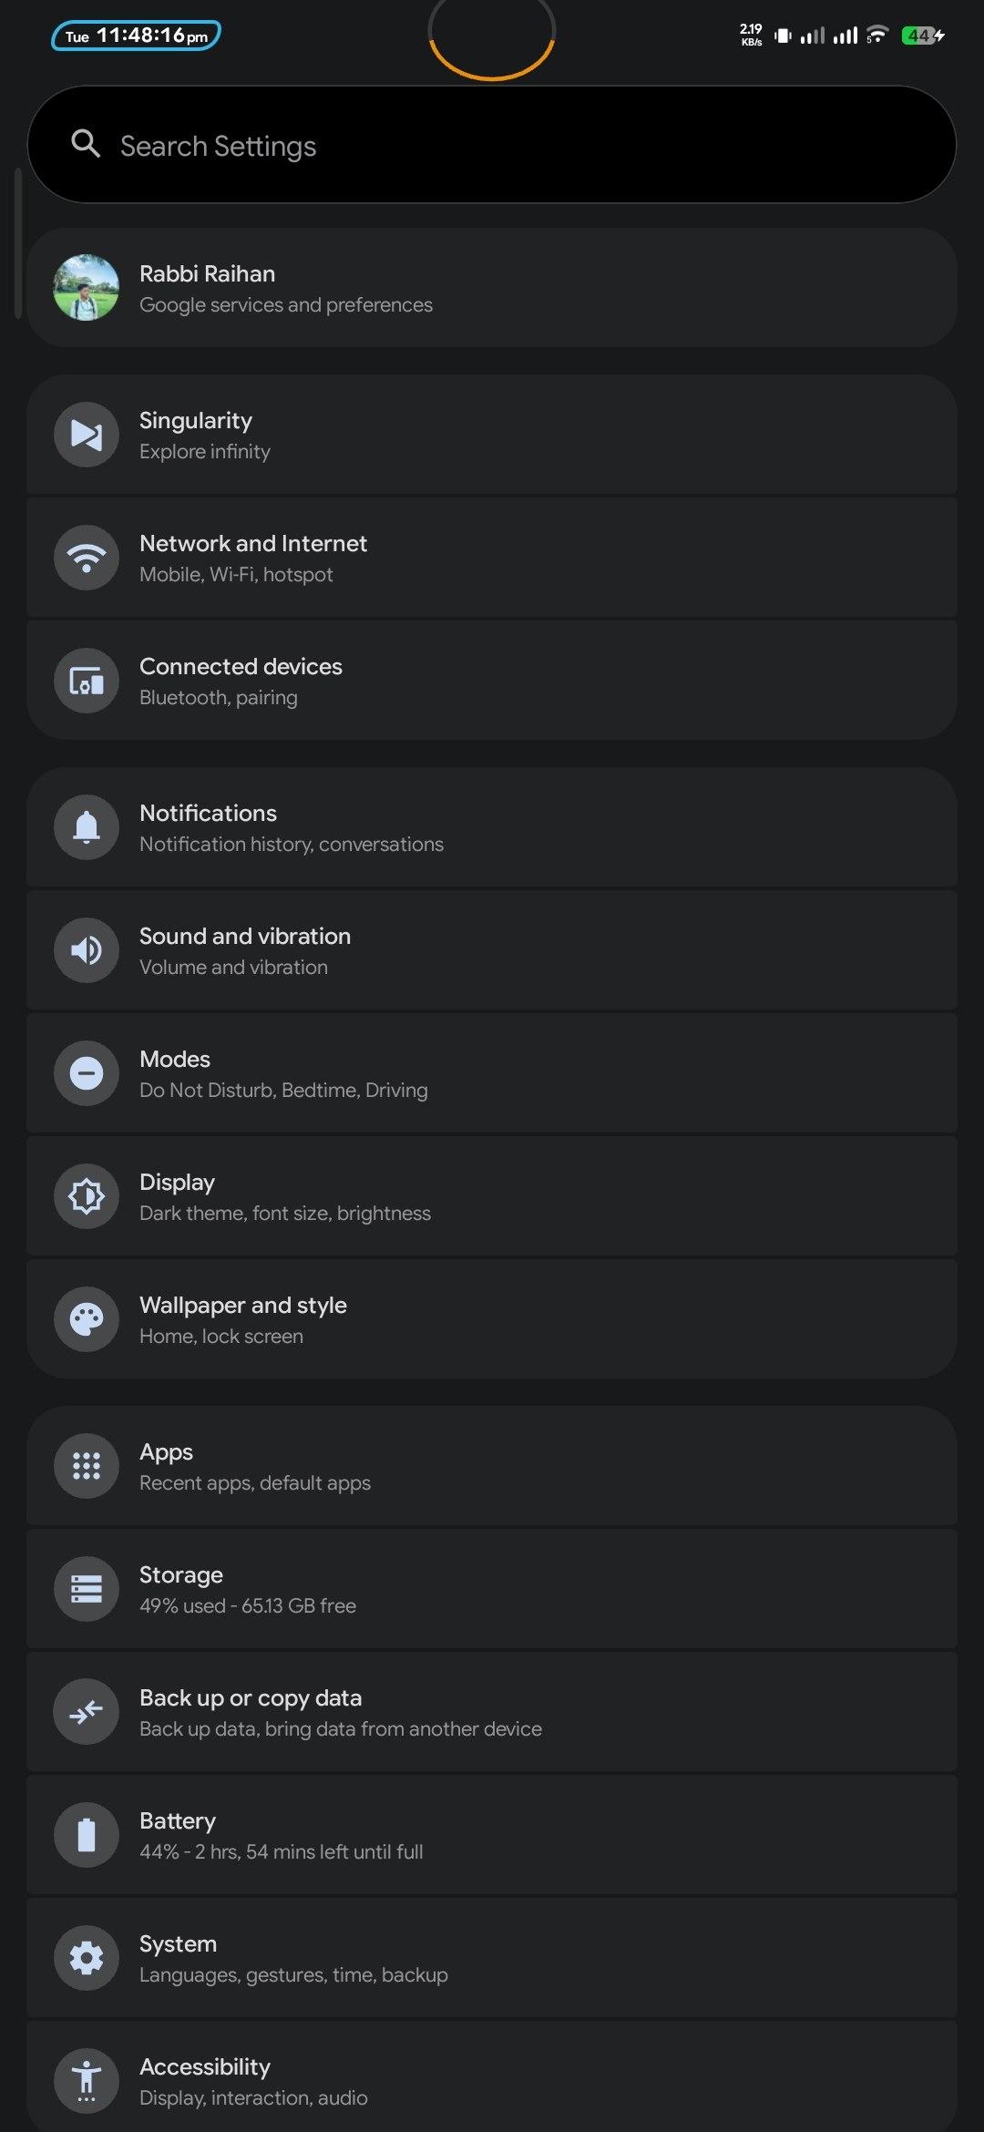Viewport: 984px width, 2132px height.
Task: Tap the Sound and vibration speaker icon
Action: (87, 950)
